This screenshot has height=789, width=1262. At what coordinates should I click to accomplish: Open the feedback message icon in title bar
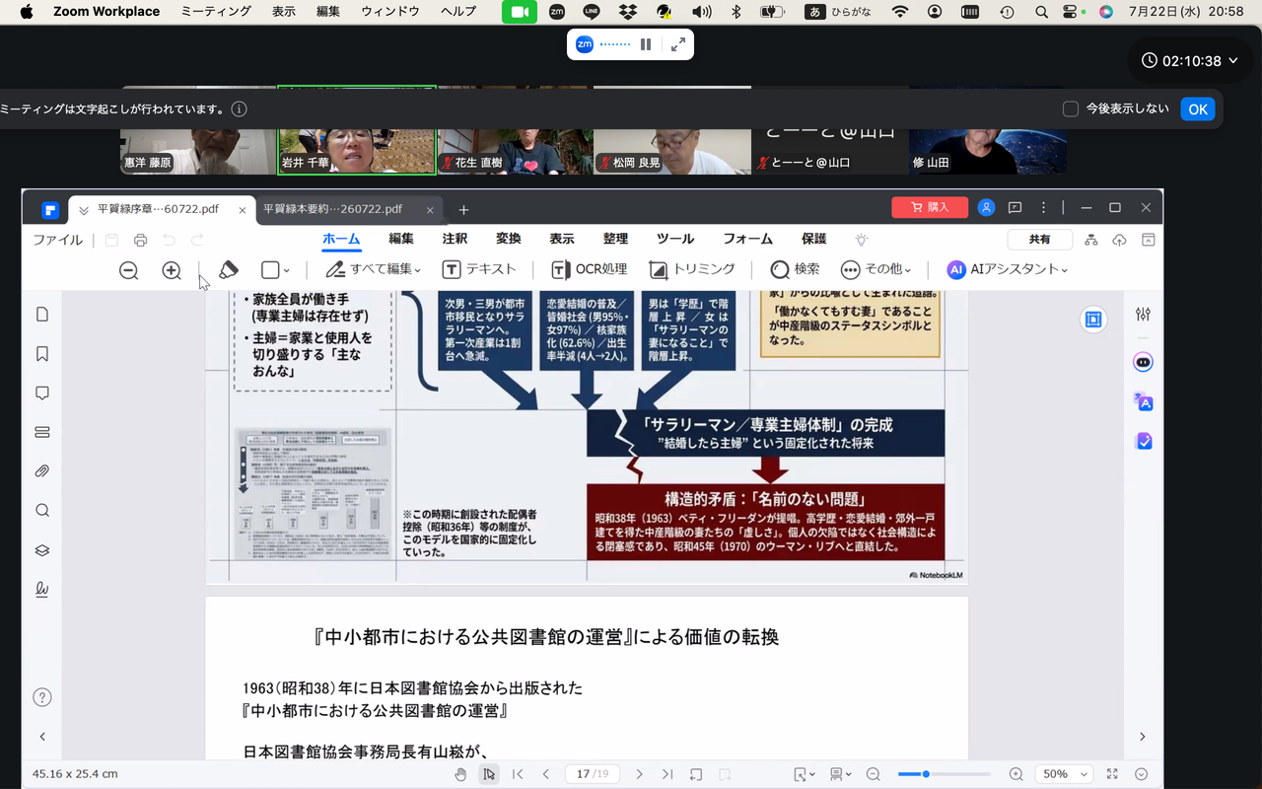1015,207
